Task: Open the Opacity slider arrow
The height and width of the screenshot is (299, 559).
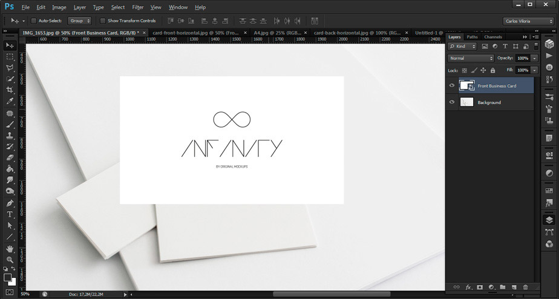Action: pos(534,58)
